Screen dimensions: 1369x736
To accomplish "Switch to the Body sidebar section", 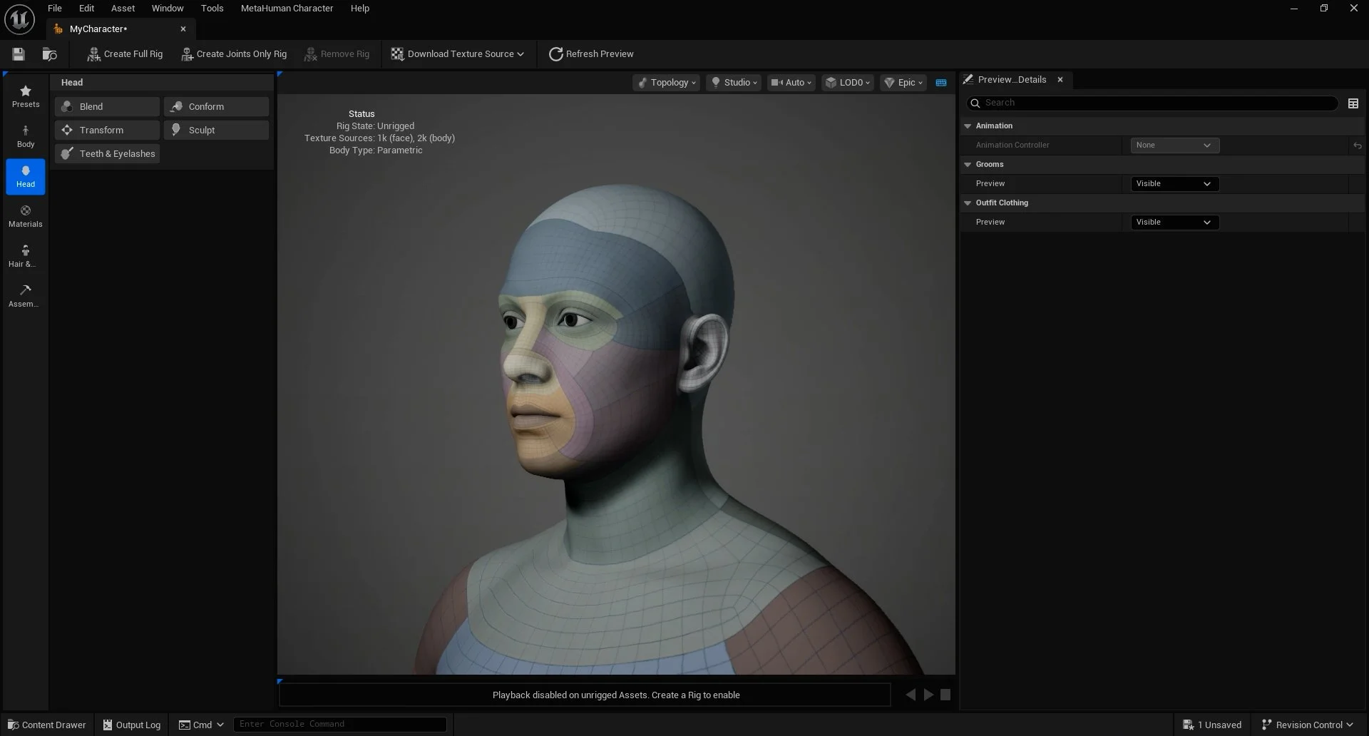I will 26,136.
